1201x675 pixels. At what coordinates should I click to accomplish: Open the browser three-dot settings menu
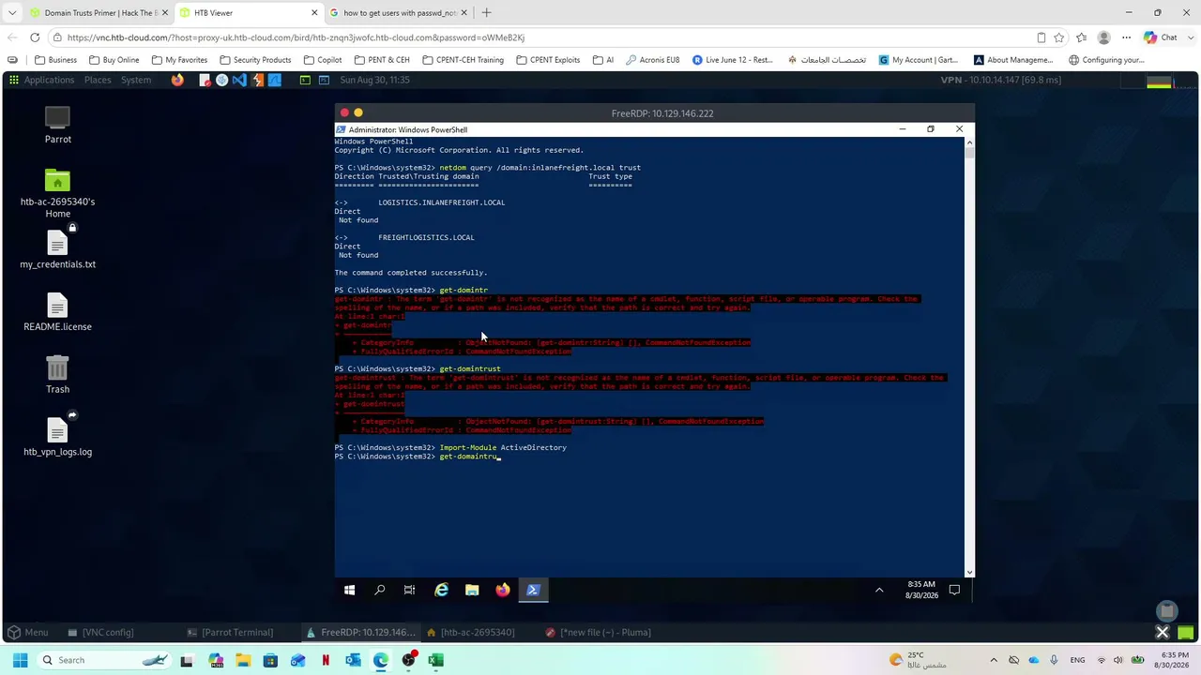pos(1126,37)
